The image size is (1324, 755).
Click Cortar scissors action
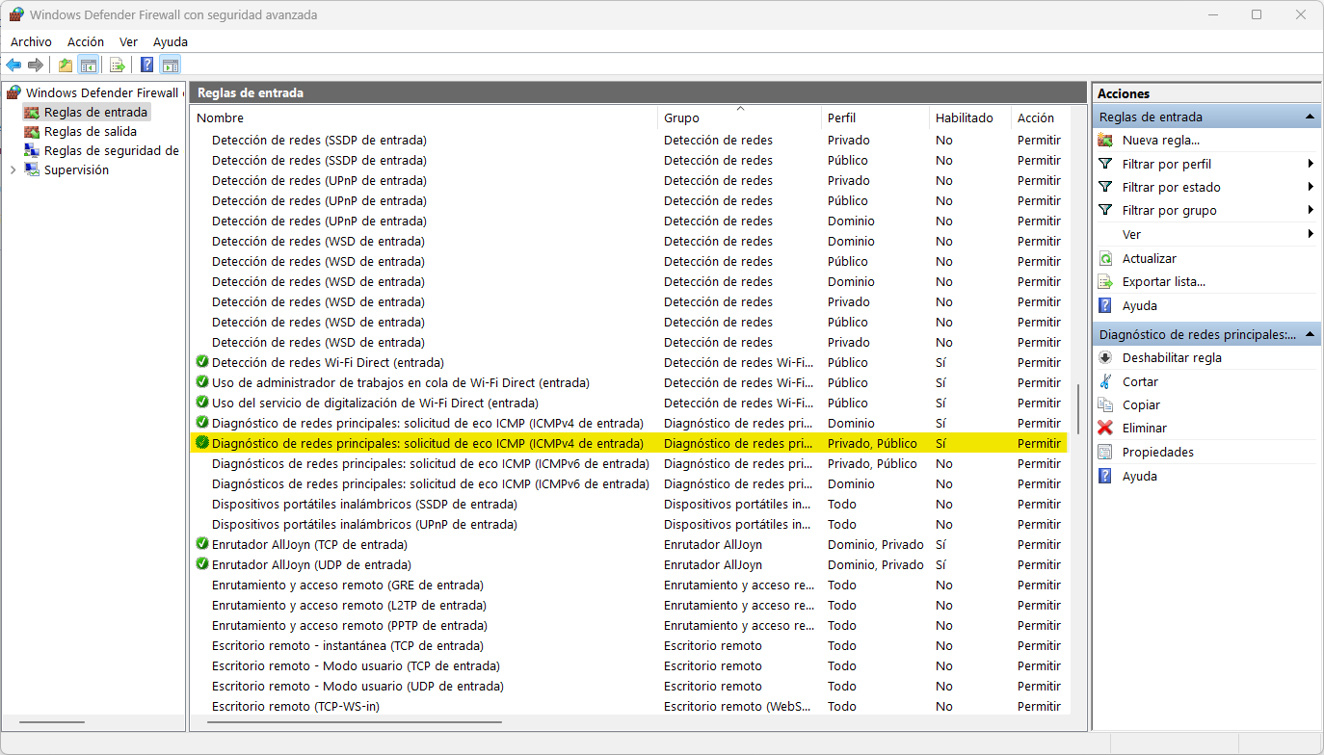pos(1140,381)
